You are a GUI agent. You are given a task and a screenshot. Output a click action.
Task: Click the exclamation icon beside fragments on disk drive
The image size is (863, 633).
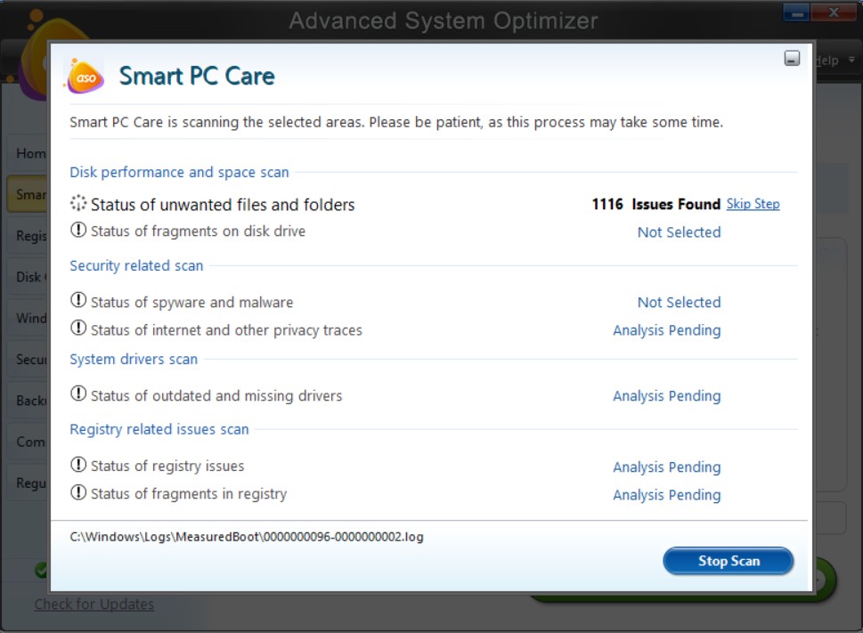(x=77, y=231)
